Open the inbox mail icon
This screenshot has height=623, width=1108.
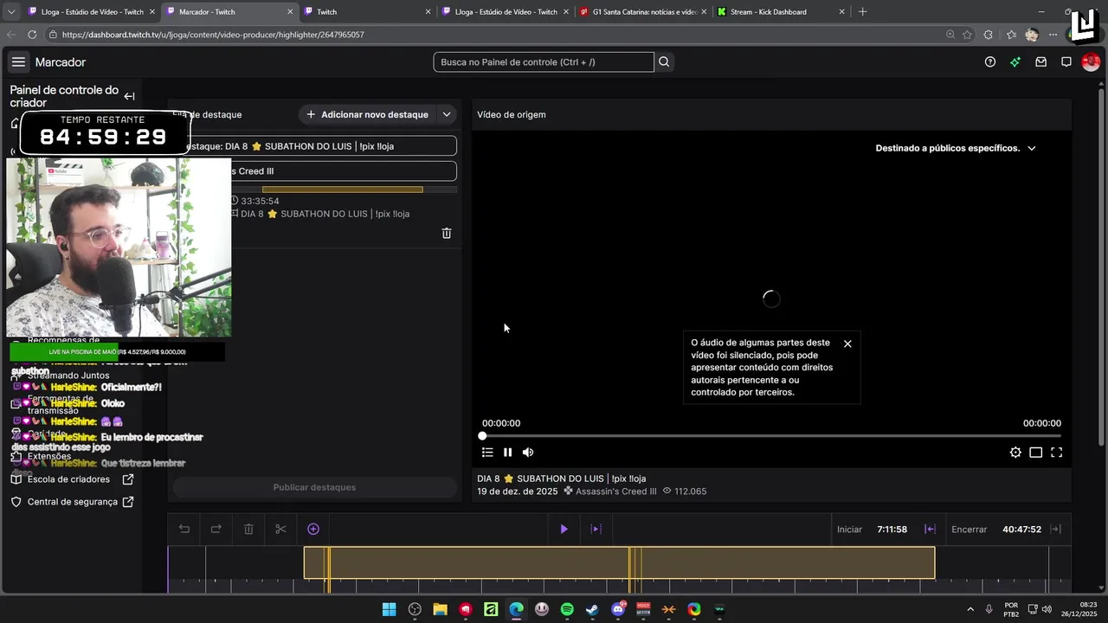[1041, 62]
